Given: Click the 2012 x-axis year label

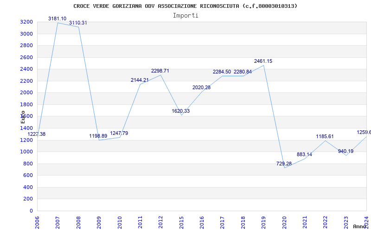Looking at the screenshot, I should tap(160, 222).
